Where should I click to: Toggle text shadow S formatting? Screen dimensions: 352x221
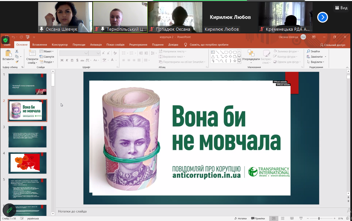(x=77, y=60)
